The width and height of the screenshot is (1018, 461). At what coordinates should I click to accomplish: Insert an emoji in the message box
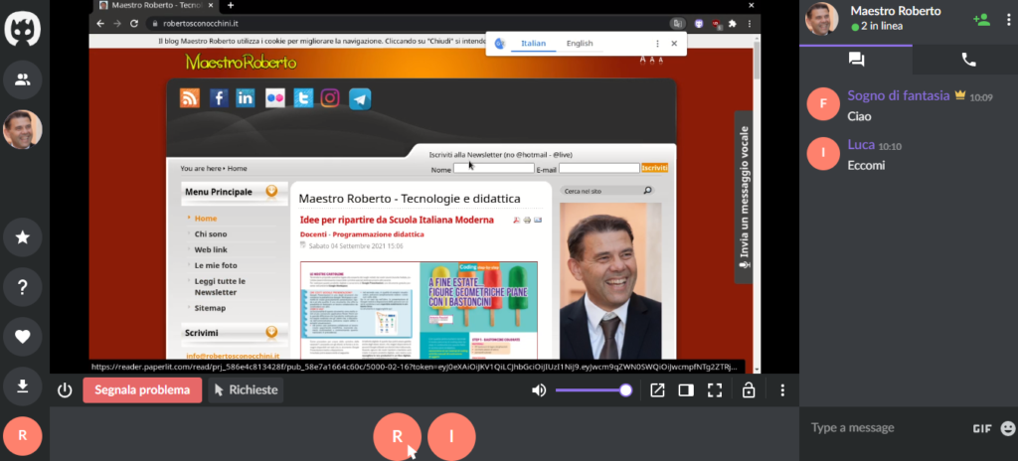click(x=1007, y=428)
